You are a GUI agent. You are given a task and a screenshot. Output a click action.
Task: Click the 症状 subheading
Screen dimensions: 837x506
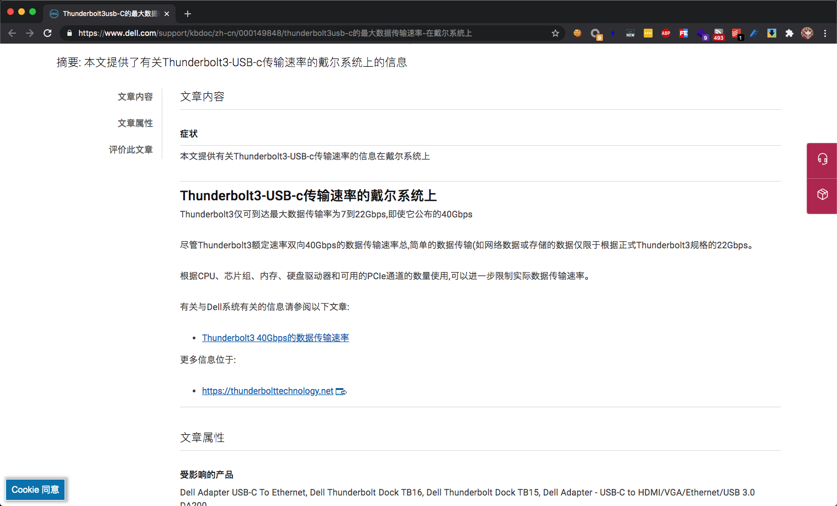tap(189, 134)
